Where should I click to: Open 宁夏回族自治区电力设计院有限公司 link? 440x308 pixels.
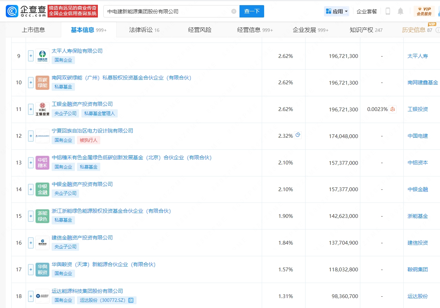tap(92, 131)
